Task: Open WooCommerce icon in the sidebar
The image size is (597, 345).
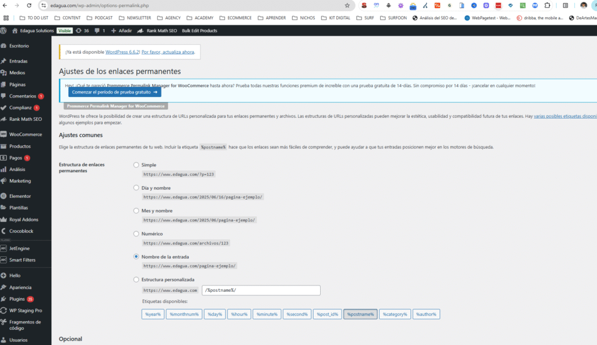Action: coord(4,134)
